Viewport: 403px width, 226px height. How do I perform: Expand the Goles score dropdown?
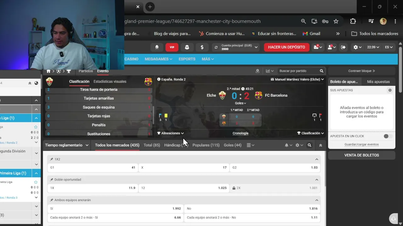(x=241, y=103)
